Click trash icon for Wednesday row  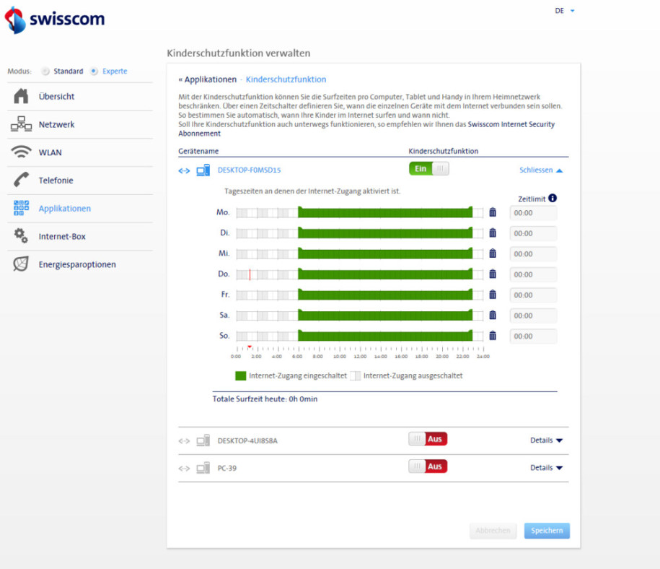[493, 253]
